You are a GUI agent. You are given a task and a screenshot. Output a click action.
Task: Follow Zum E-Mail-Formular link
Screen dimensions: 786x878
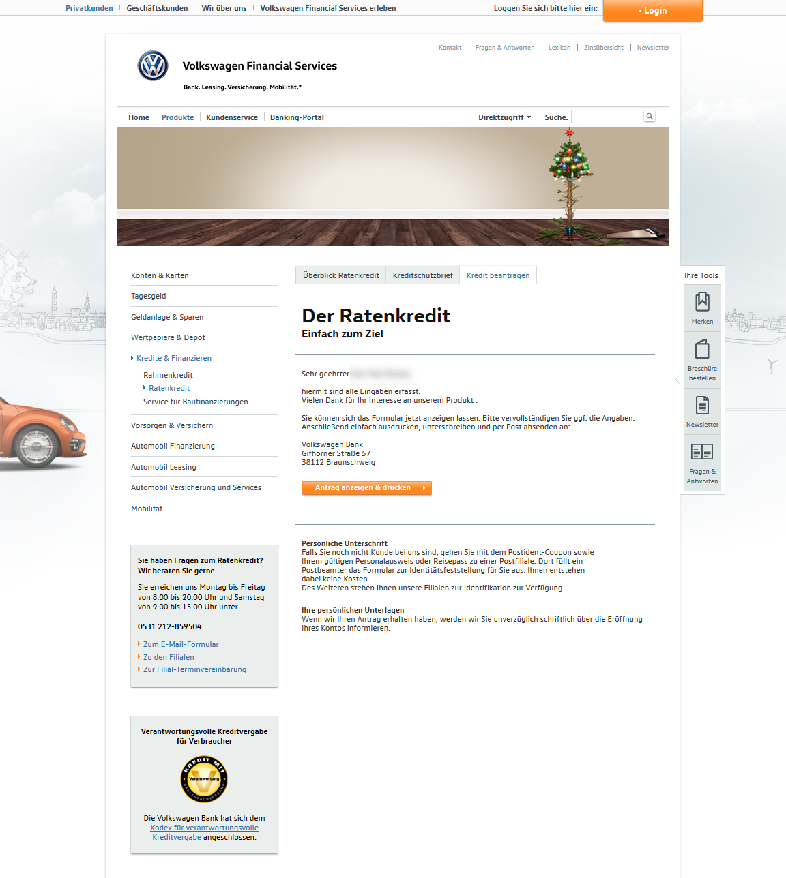181,644
